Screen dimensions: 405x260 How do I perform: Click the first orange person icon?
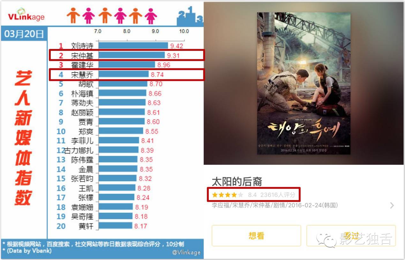tap(73, 15)
